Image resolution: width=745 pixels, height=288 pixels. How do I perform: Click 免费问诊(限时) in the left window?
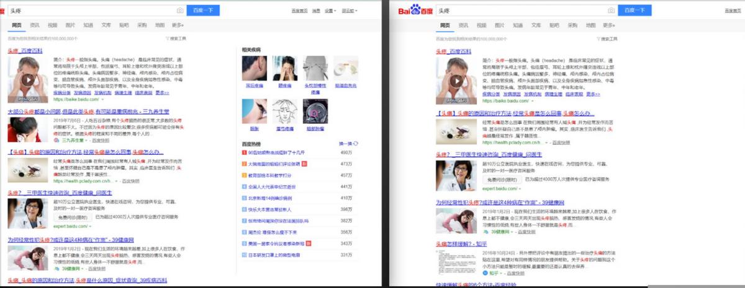[72, 217]
